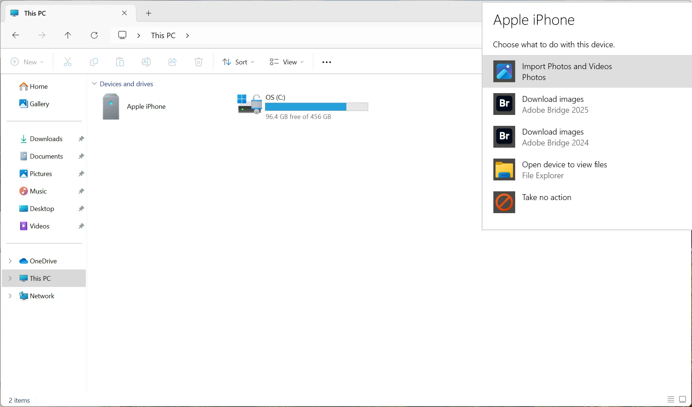Click the Share icon in the toolbar
This screenshot has width=692, height=407.
pyautogui.click(x=172, y=62)
